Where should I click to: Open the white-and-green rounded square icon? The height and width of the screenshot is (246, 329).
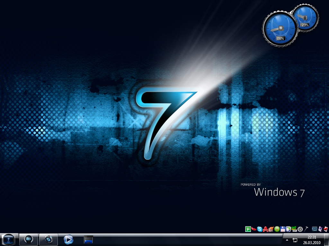(288, 229)
